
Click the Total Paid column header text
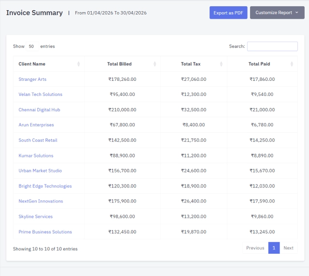click(259, 64)
